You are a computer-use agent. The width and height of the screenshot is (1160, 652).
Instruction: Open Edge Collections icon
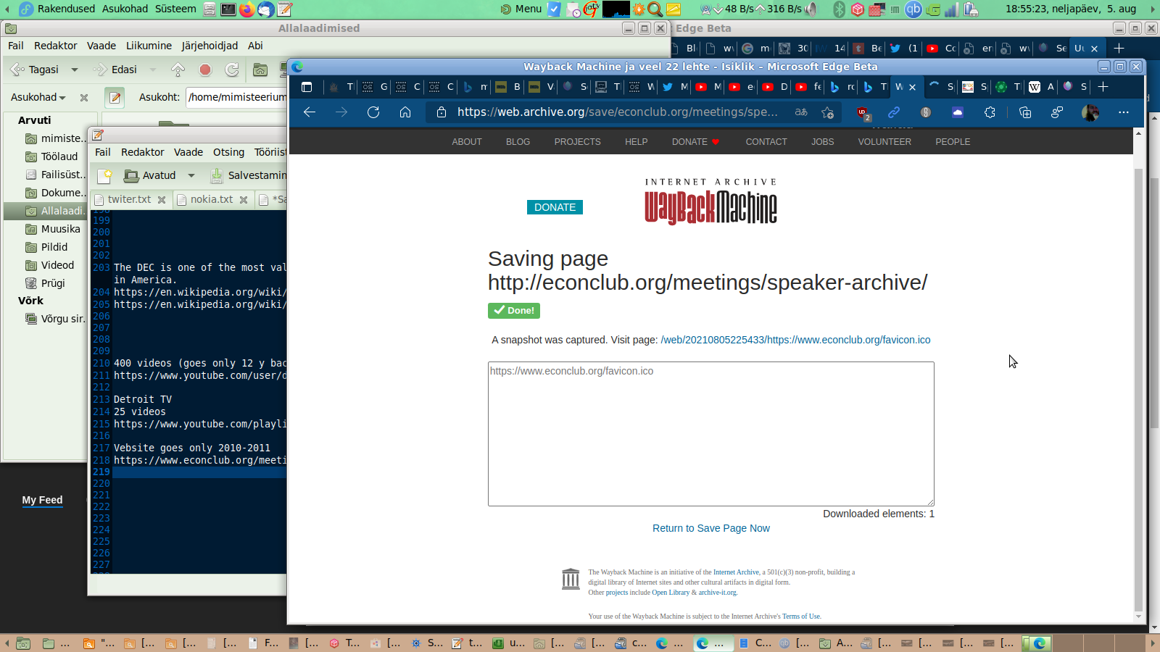[1025, 112]
